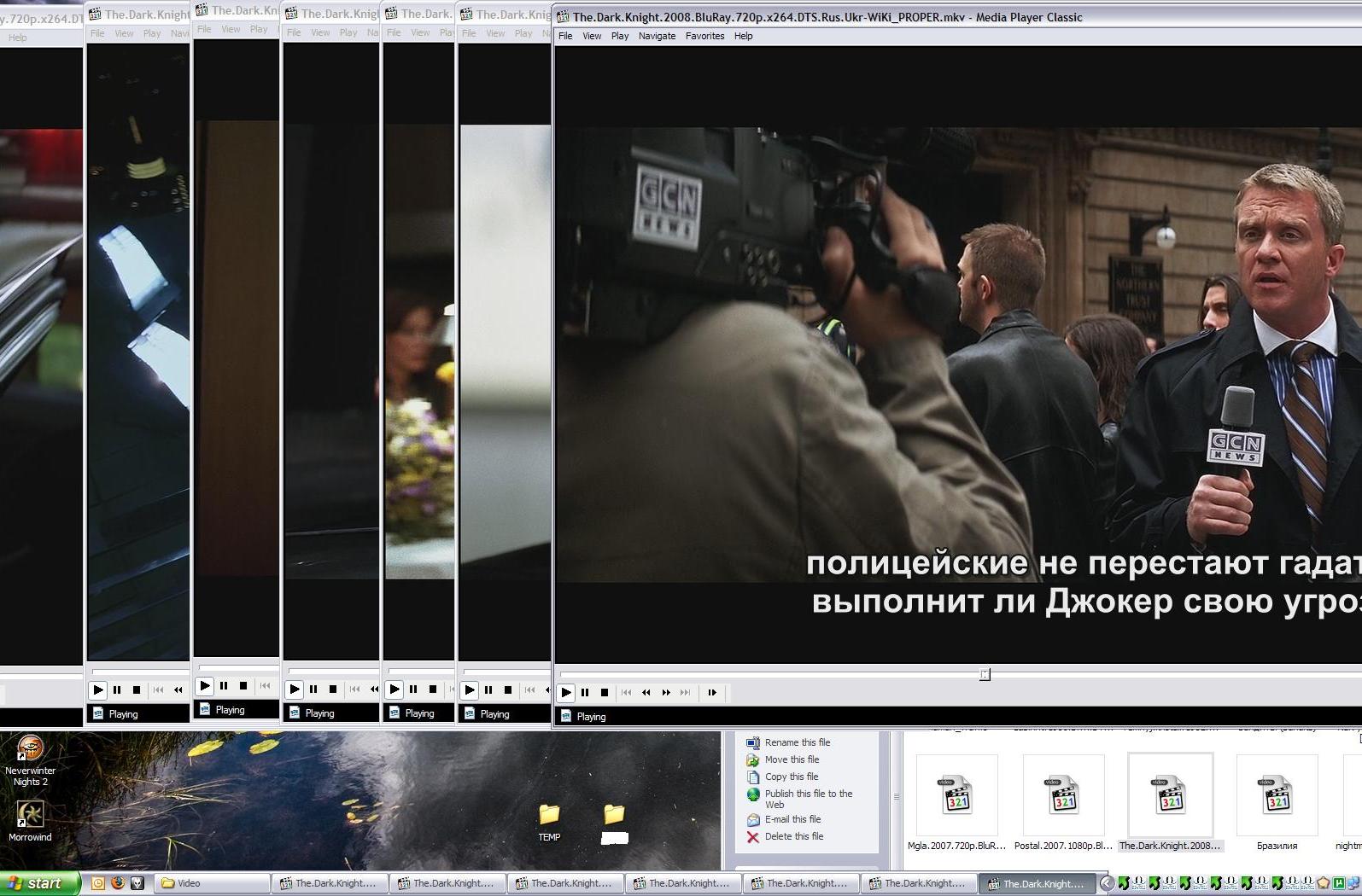This screenshot has width=1362, height=896.
Task: Click the seek bar slider thumb
Action: point(985,675)
